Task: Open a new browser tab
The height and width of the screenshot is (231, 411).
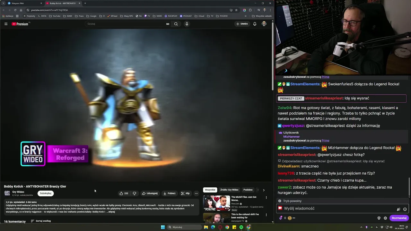Action: coord(85,3)
